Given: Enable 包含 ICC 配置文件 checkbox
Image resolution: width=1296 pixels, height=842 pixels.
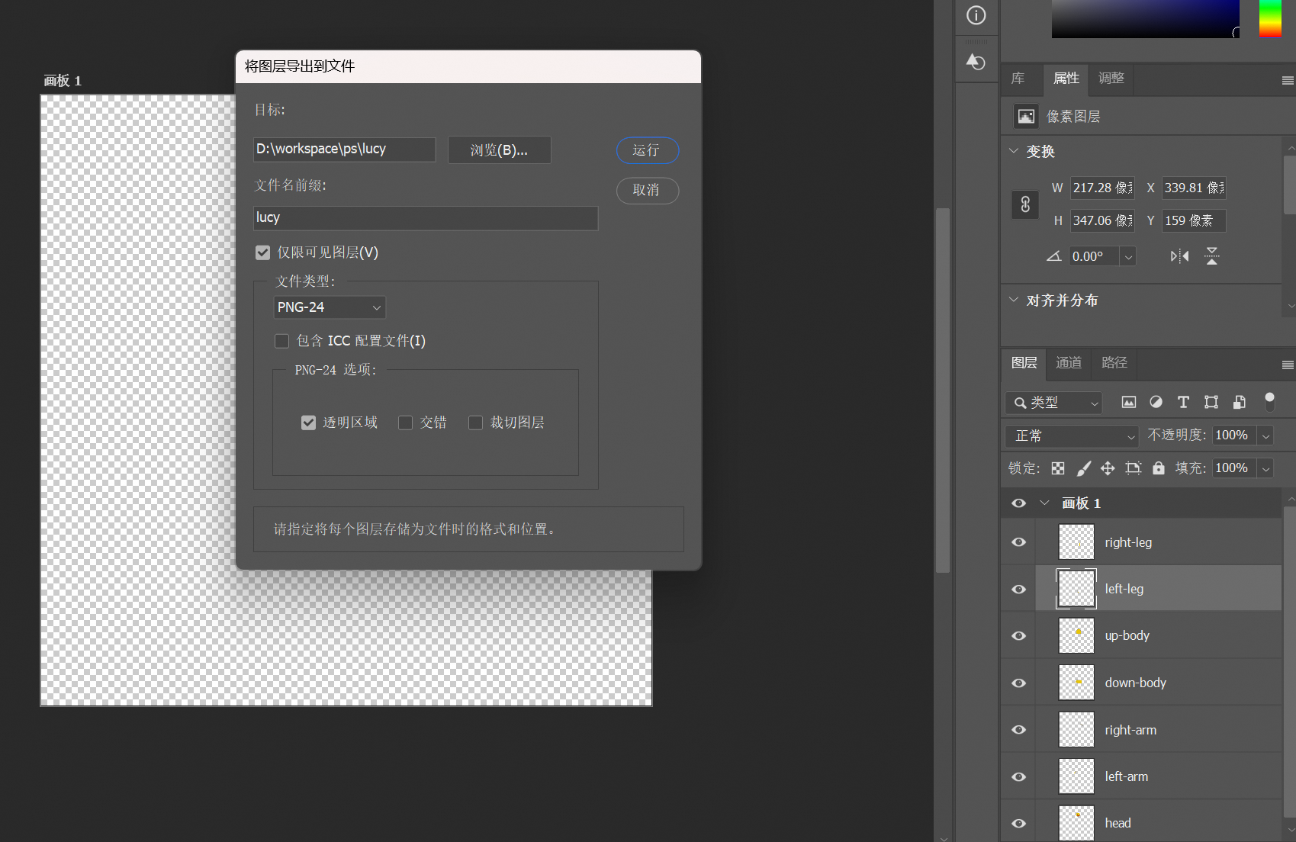Looking at the screenshot, I should click(281, 341).
